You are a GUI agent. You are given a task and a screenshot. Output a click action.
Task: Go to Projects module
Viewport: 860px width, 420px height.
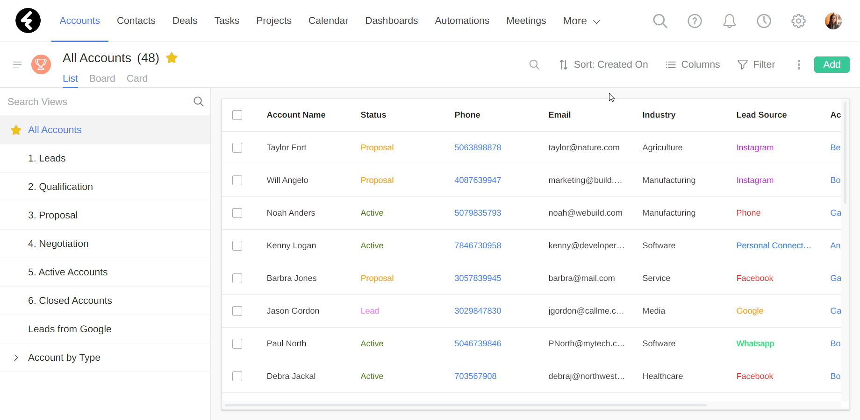tap(274, 21)
